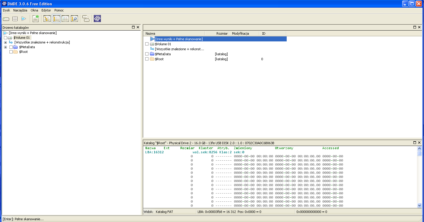Open the file search magnifier toolbar icon
This screenshot has width=424, height=222.
click(74, 19)
